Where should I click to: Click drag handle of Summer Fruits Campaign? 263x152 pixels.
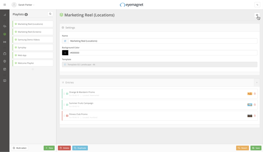[x=64, y=105]
